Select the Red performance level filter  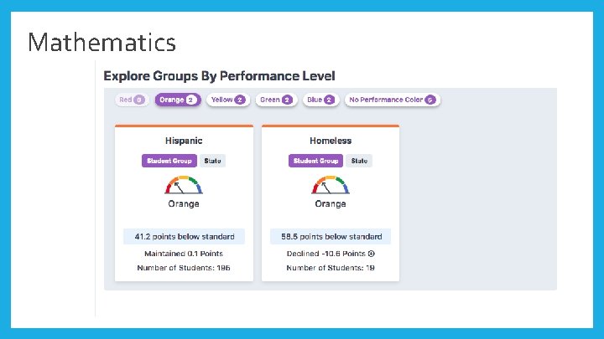(x=132, y=100)
